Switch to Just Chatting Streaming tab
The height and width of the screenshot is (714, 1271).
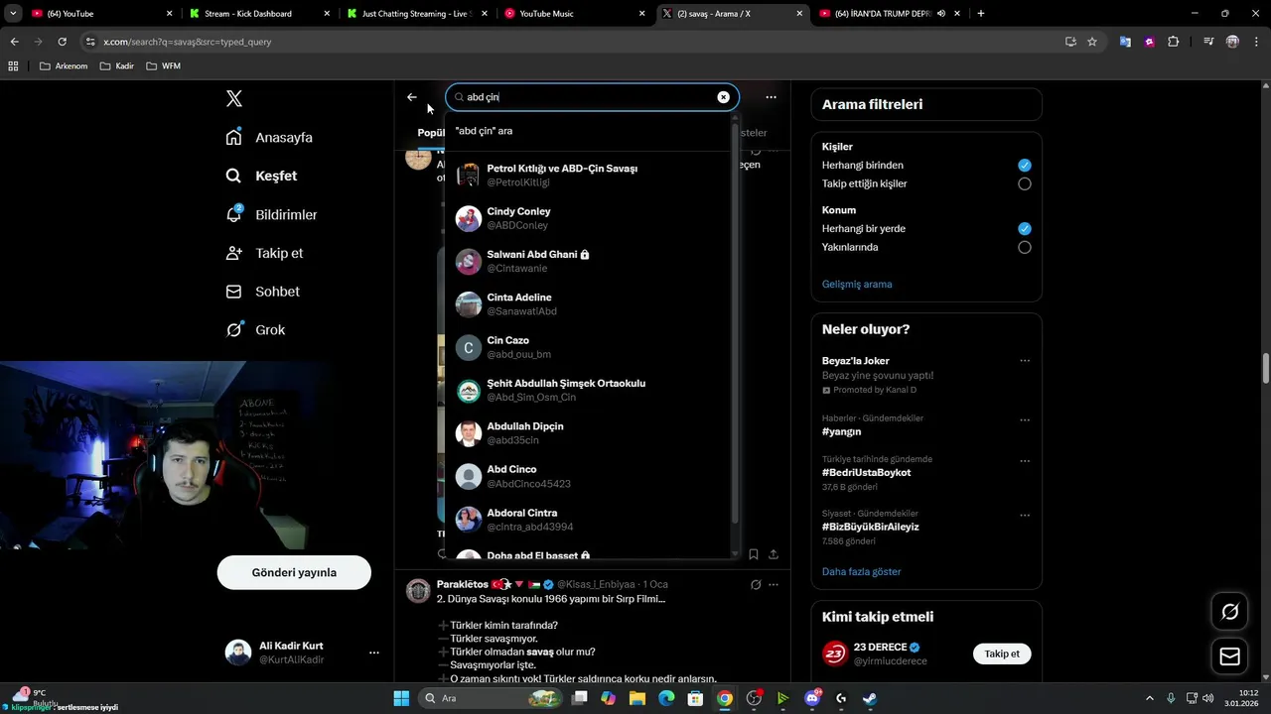(x=415, y=14)
